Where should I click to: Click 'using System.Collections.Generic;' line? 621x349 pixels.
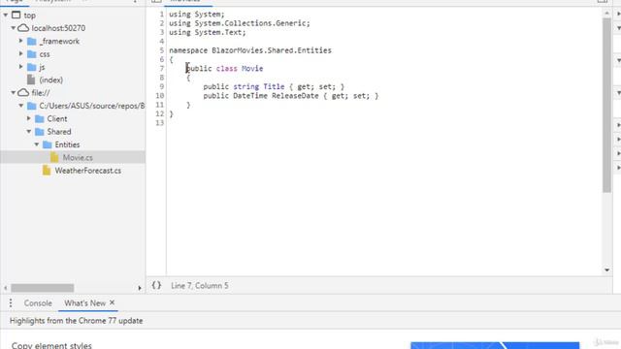[x=240, y=23]
